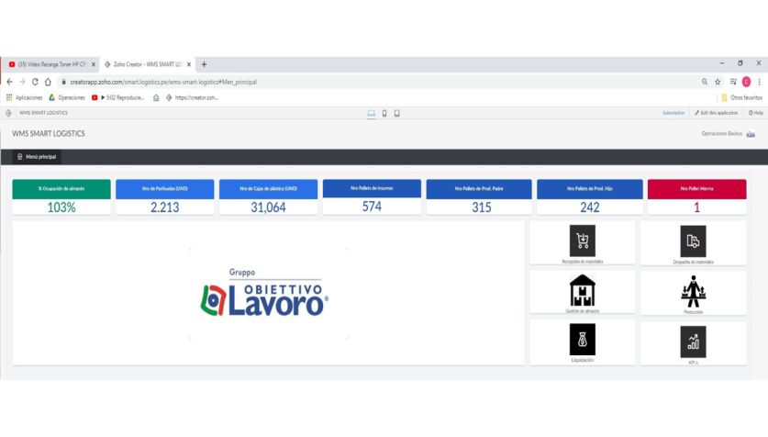Open the browser zoom magnifier icon
This screenshot has height=437, width=768.
(x=705, y=82)
